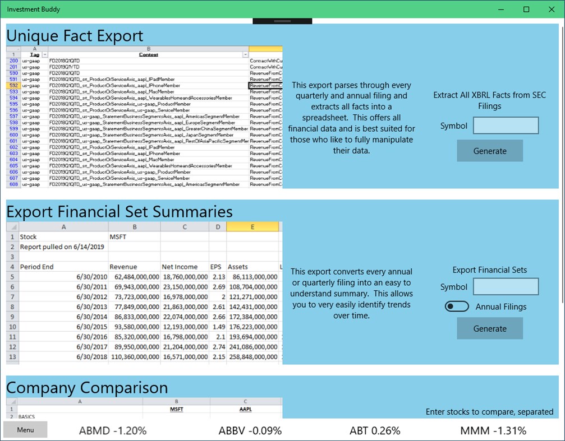Image resolution: width=565 pixels, height=441 pixels.
Task: Click the MSFT cell in the financial summary
Action: [133, 236]
